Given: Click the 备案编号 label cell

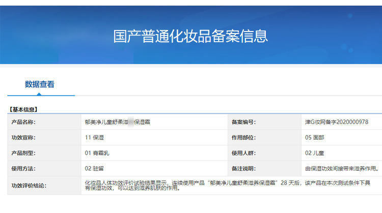Looking at the screenshot, I should tap(264, 122).
